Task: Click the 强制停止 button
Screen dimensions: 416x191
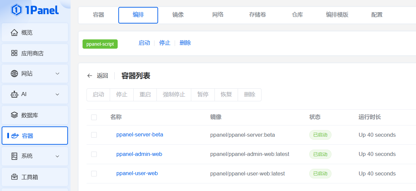Action: (x=174, y=95)
